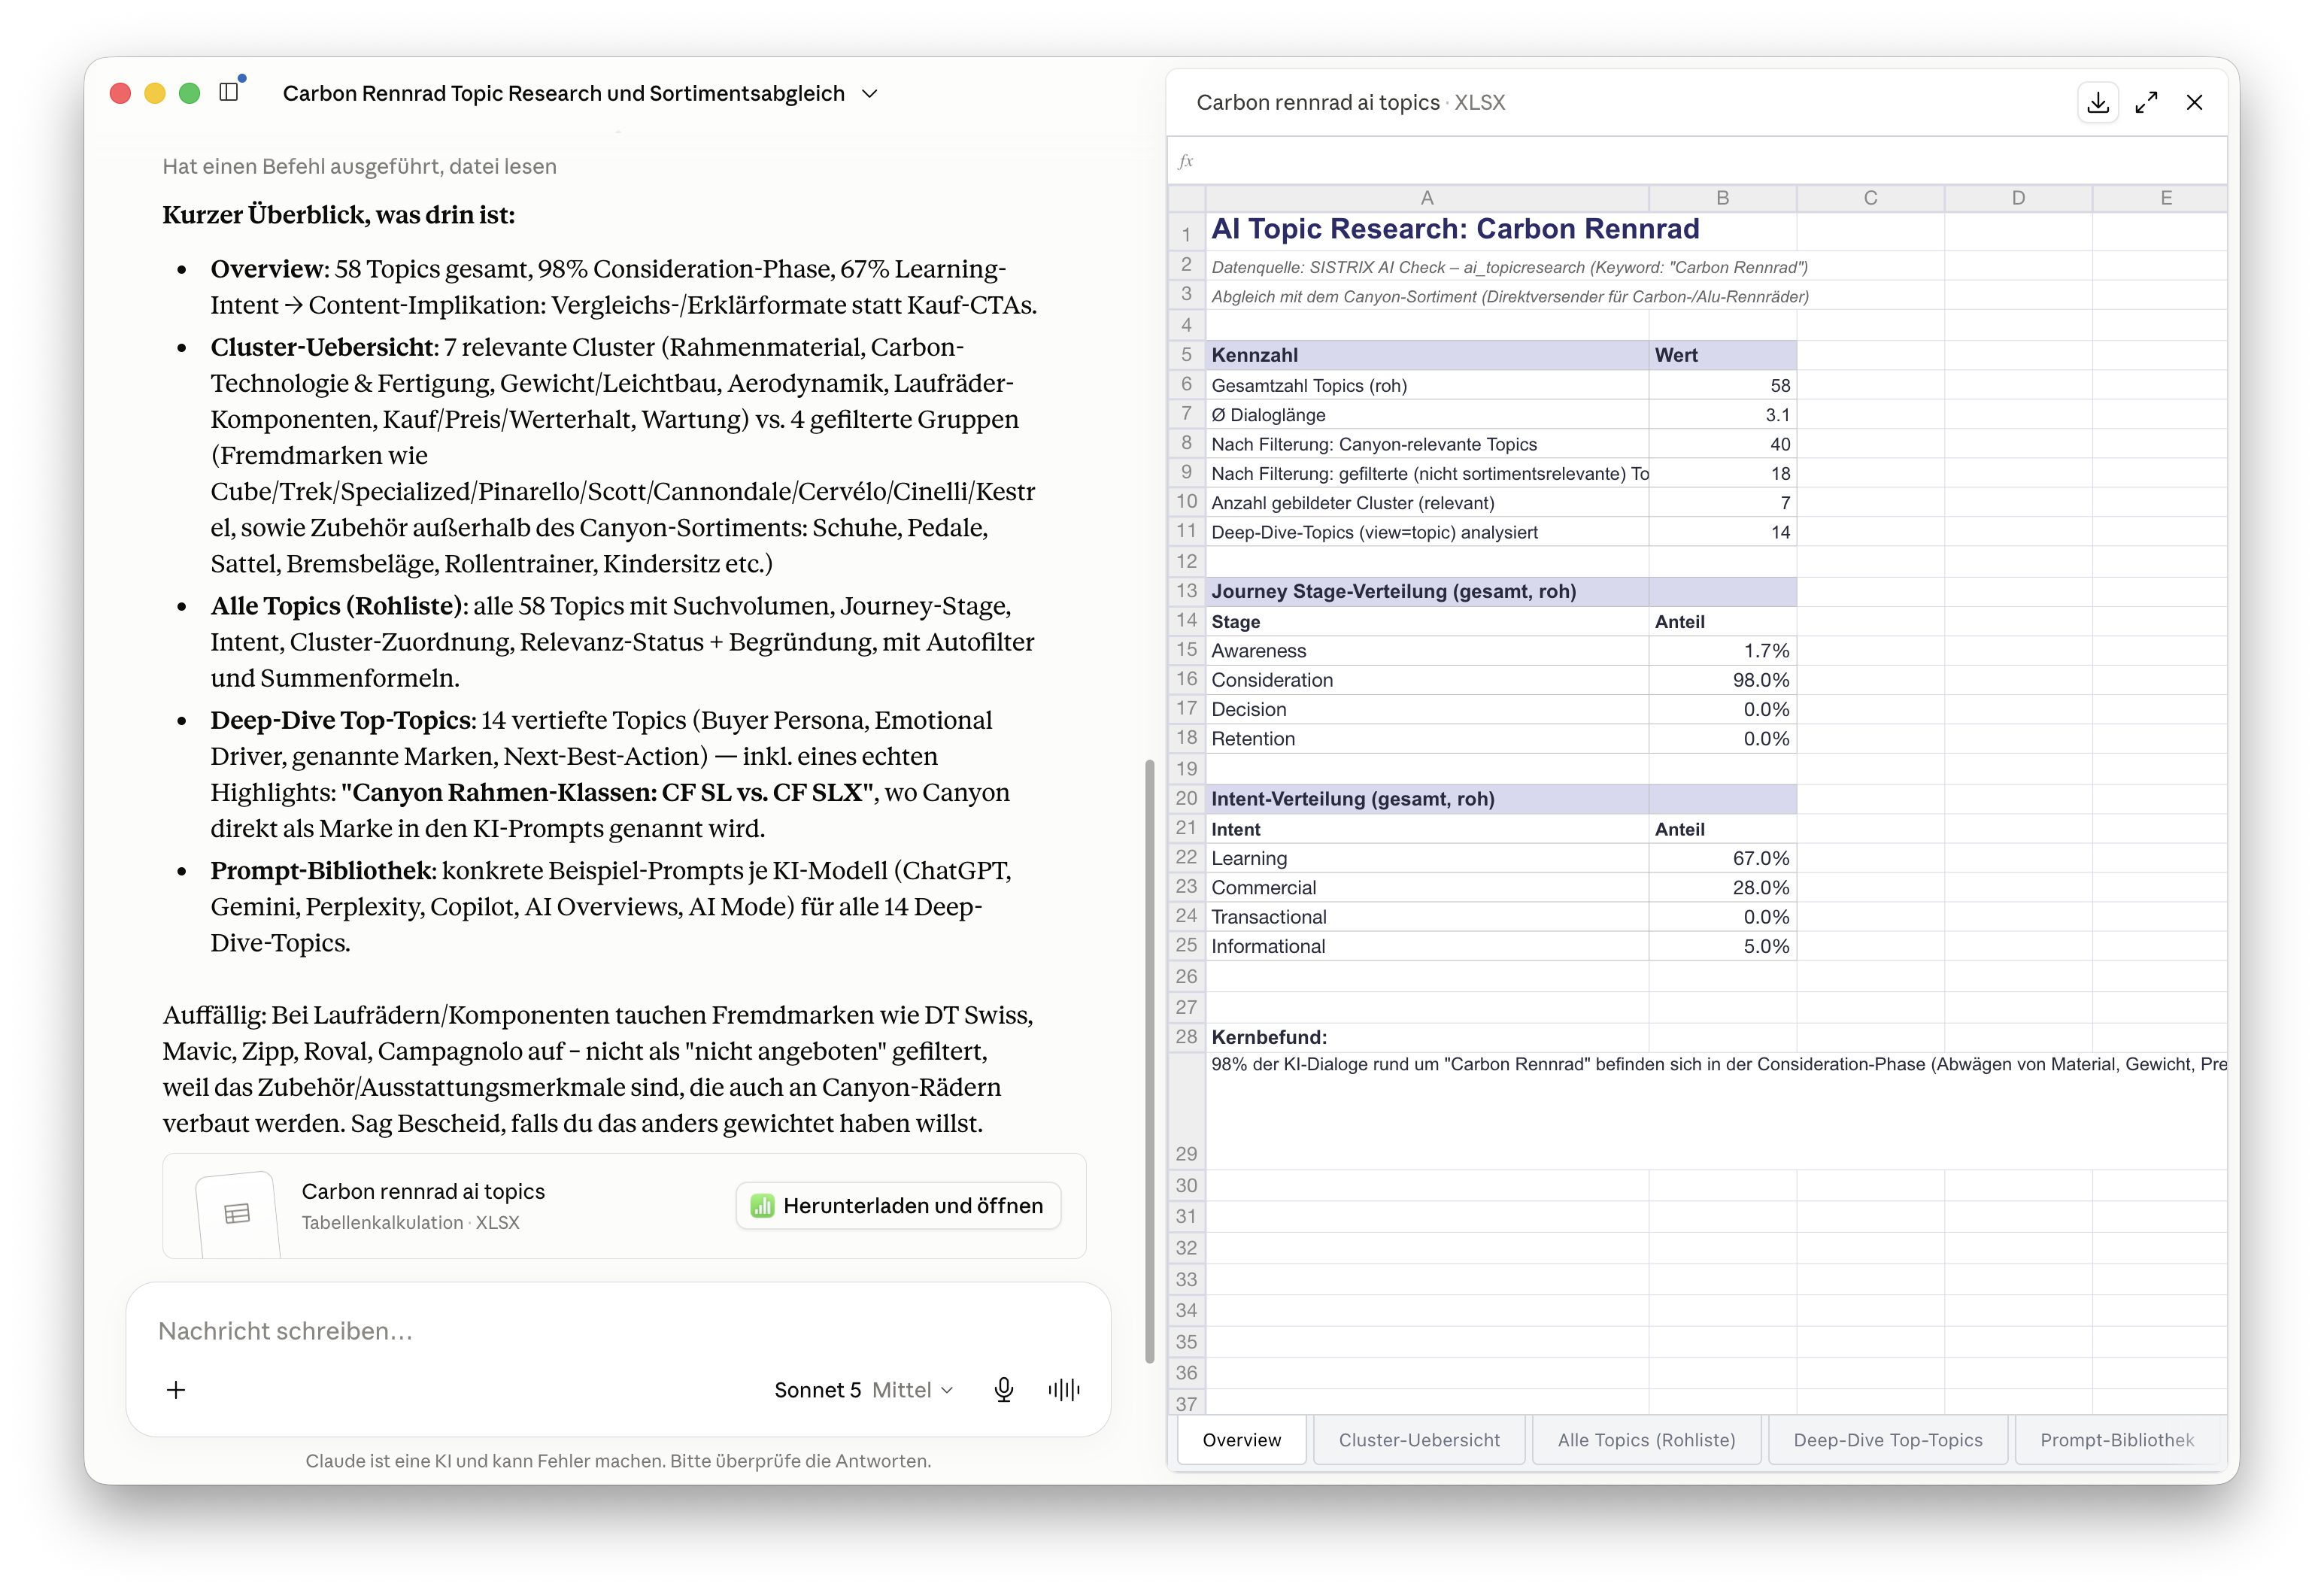Click 'Nach Filterung: Canyon-relevante Topics' cell
The height and width of the screenshot is (1596, 2324).
(x=1427, y=444)
